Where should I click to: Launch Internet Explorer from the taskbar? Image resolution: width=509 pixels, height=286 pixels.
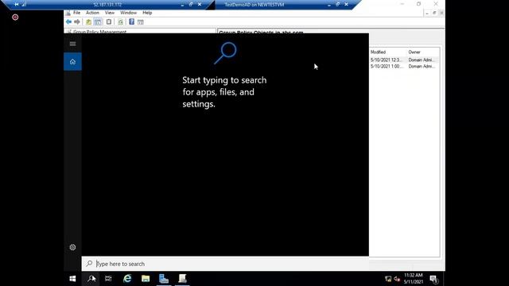tap(127, 279)
